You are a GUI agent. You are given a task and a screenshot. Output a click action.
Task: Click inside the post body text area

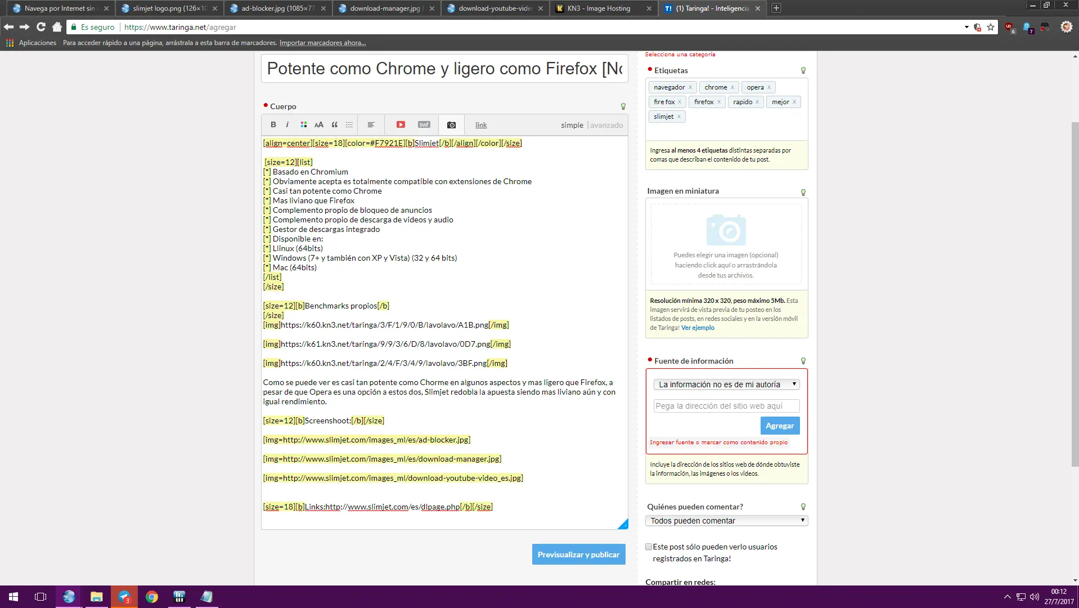[x=444, y=332]
